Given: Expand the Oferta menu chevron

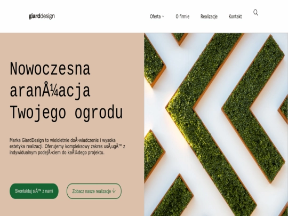Looking at the screenshot, I should click(x=163, y=17).
